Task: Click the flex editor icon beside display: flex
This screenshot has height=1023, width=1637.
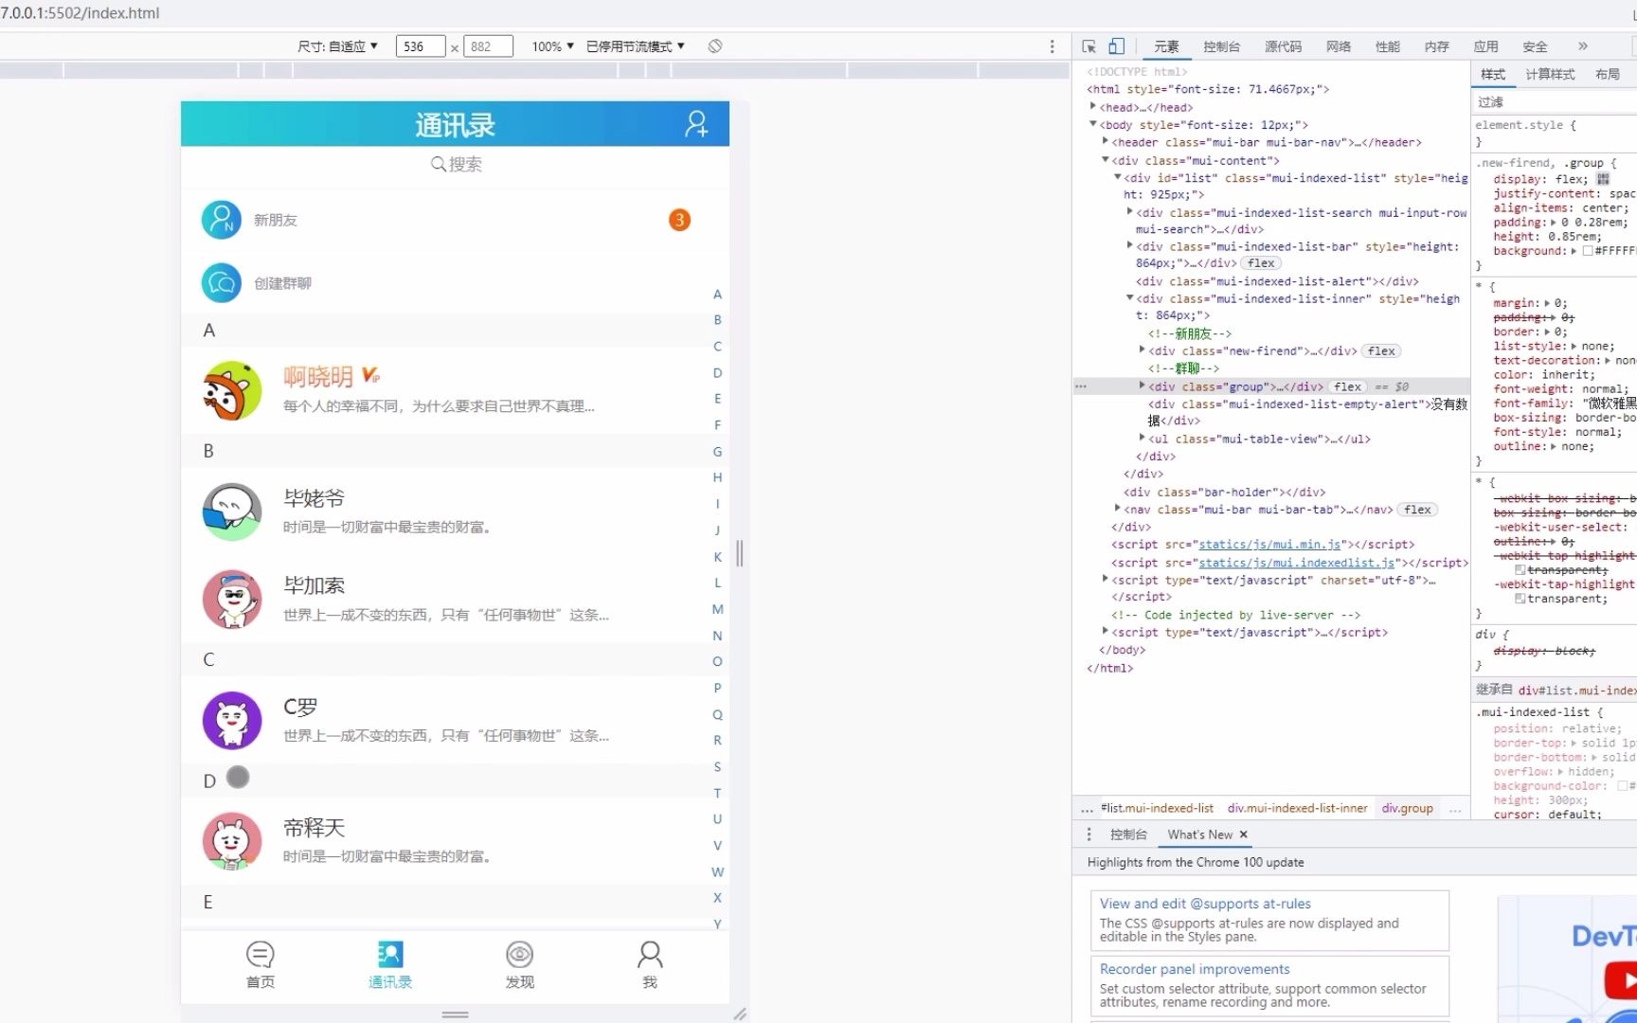Action: point(1603,179)
